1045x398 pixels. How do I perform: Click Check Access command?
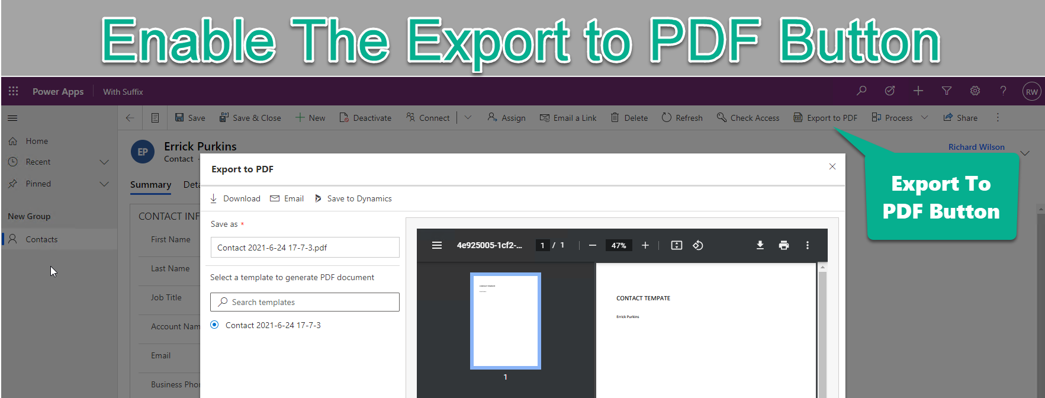pyautogui.click(x=748, y=118)
